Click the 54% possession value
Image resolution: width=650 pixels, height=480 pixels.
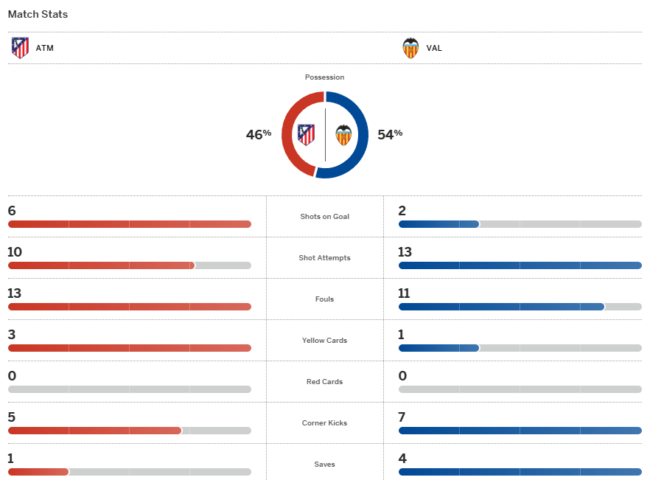tap(390, 134)
